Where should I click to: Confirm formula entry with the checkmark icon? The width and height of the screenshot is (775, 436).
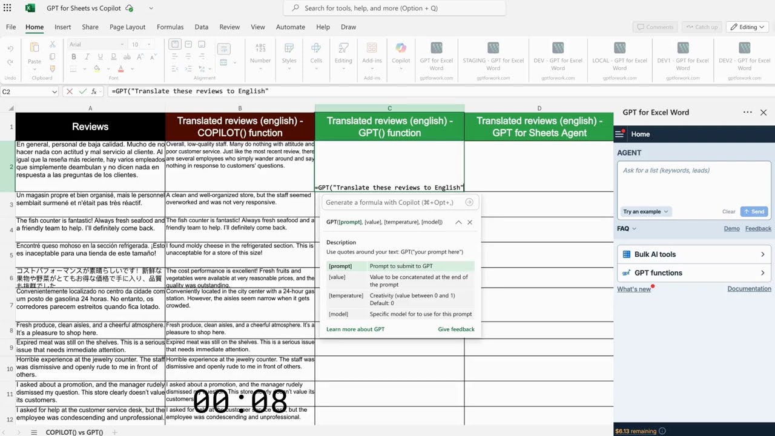[x=82, y=91]
